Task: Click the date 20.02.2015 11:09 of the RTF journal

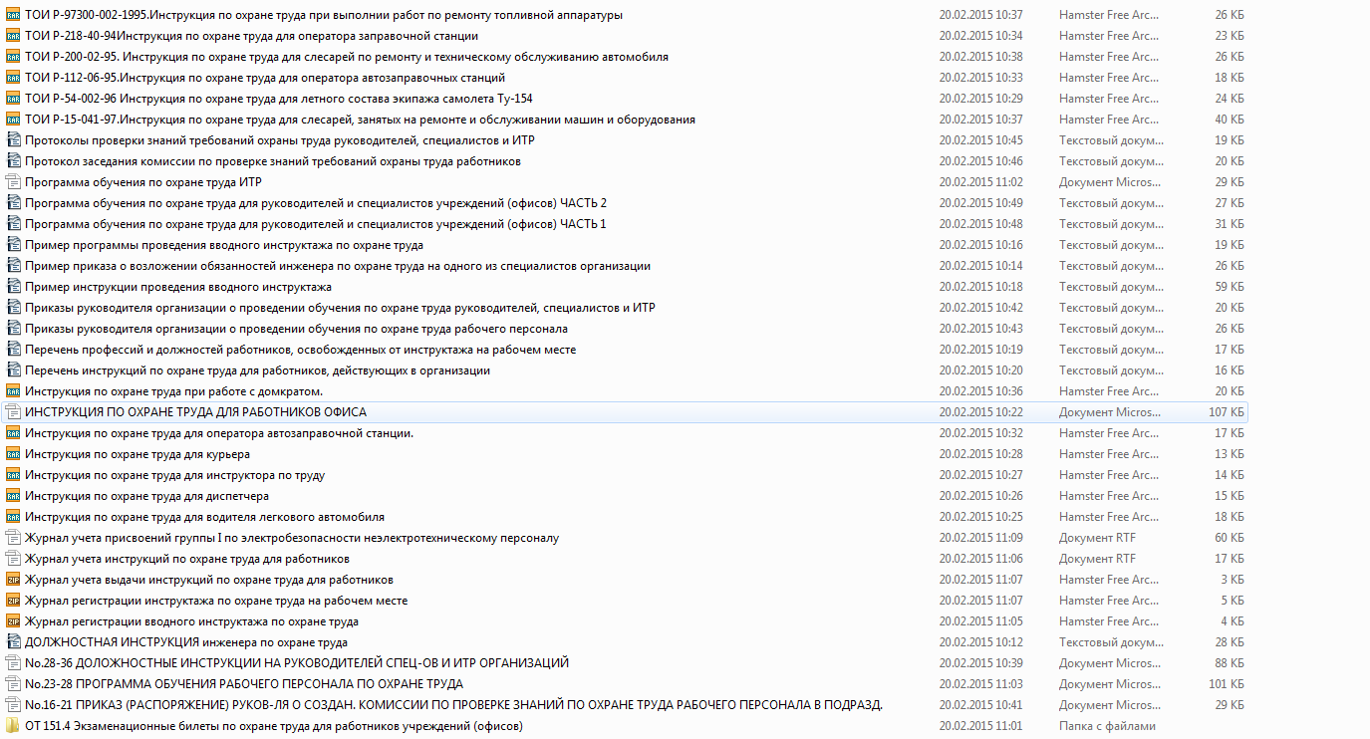Action: tap(980, 538)
